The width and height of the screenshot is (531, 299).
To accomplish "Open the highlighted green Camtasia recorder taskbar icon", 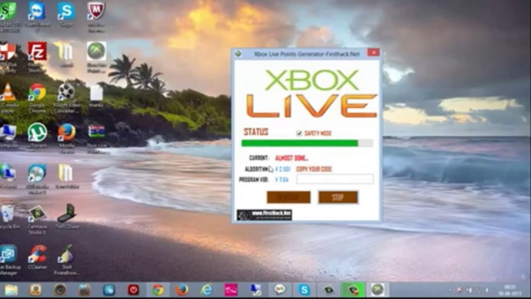I will [353, 289].
